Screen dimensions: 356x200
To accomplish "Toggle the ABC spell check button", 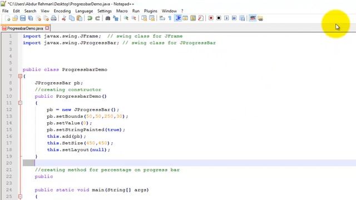I will (x=253, y=18).
